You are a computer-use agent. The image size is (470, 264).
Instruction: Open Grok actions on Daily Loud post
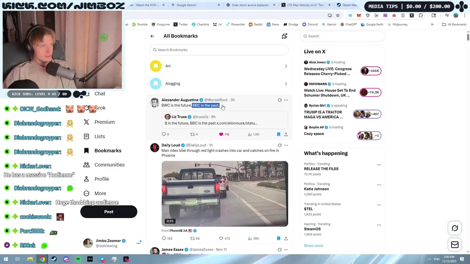tap(279, 145)
